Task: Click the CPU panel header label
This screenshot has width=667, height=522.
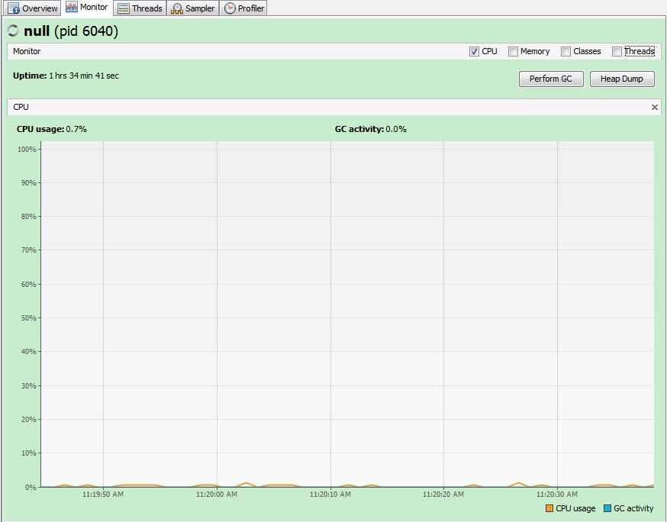Action: 21,107
